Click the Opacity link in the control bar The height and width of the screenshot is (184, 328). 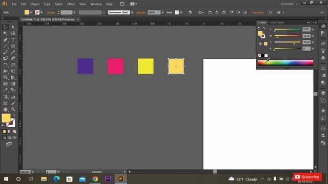point(140,12)
